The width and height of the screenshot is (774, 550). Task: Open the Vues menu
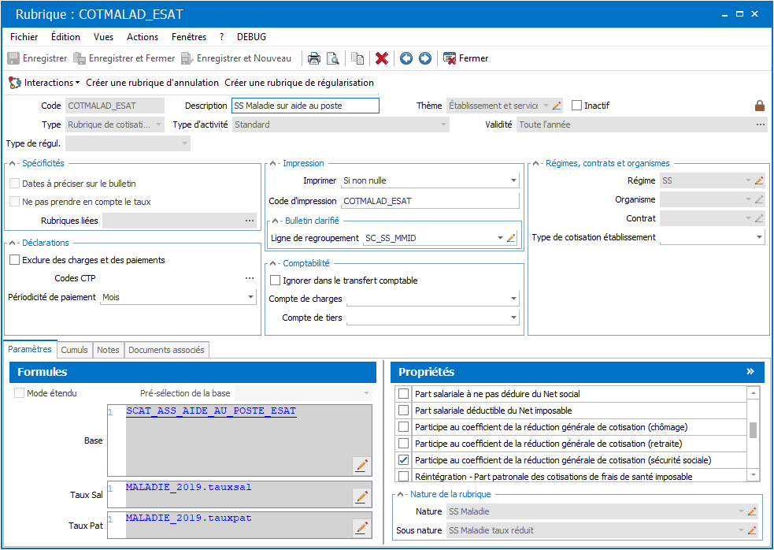(x=103, y=36)
